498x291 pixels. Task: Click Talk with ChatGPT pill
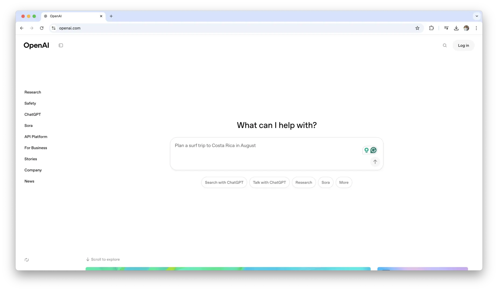point(269,182)
